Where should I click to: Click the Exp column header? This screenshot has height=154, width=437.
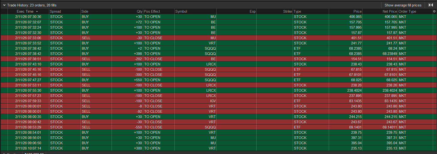coord(252,11)
